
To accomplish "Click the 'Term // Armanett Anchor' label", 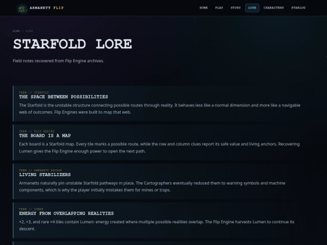I will [41, 170].
